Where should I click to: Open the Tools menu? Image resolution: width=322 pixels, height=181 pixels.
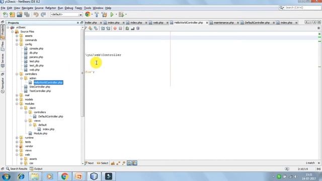[88, 8]
